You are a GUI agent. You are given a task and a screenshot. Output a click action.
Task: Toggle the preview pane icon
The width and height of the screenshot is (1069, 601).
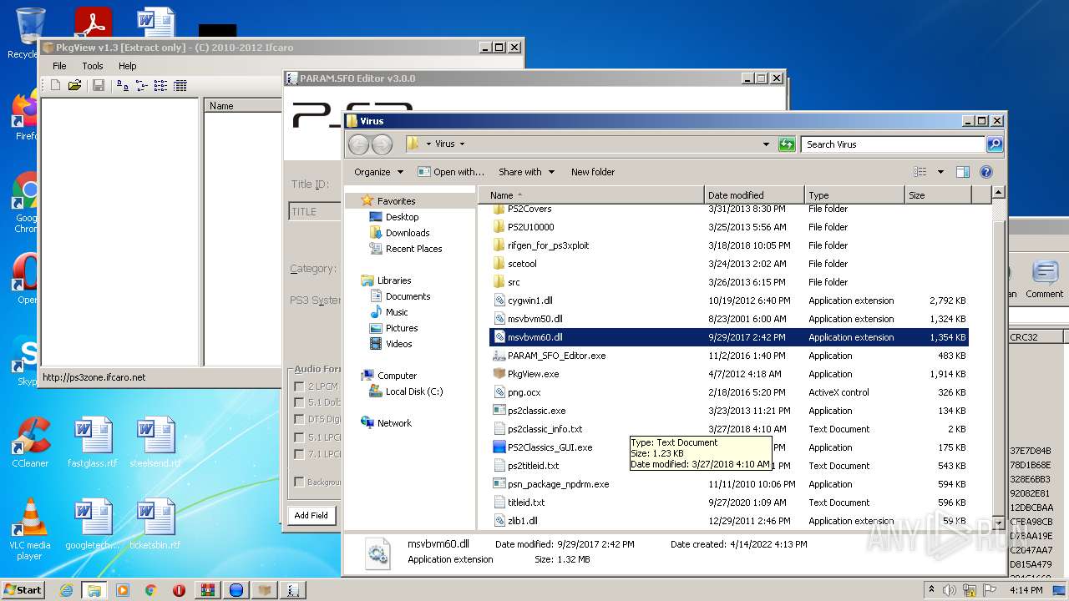(962, 172)
